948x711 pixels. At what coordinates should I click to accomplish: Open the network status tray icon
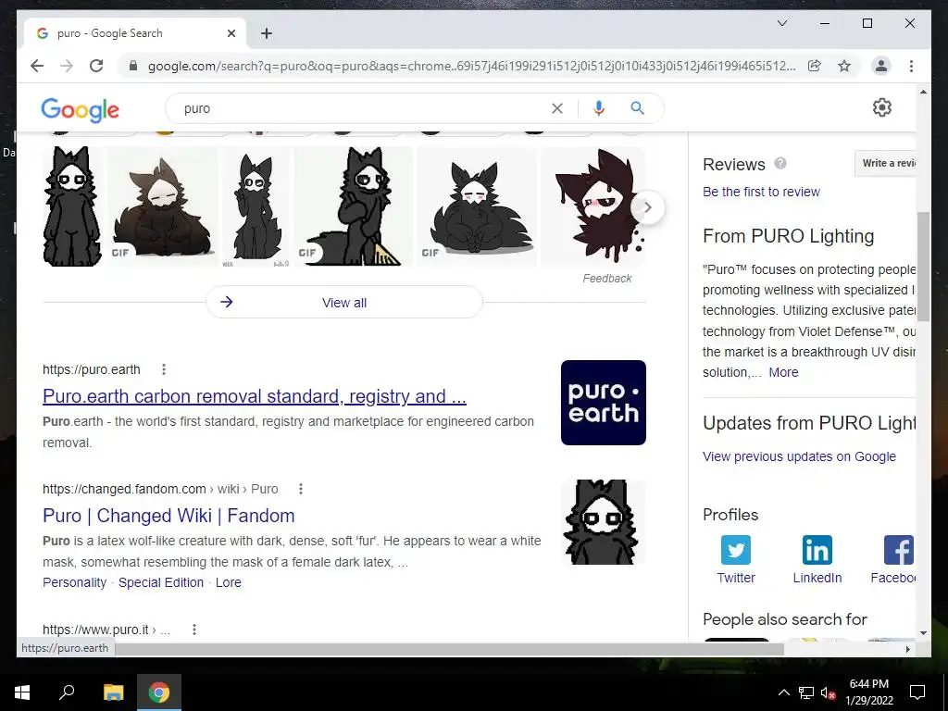(x=806, y=692)
